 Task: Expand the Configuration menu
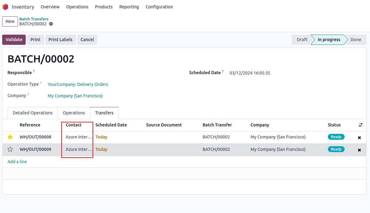(159, 7)
